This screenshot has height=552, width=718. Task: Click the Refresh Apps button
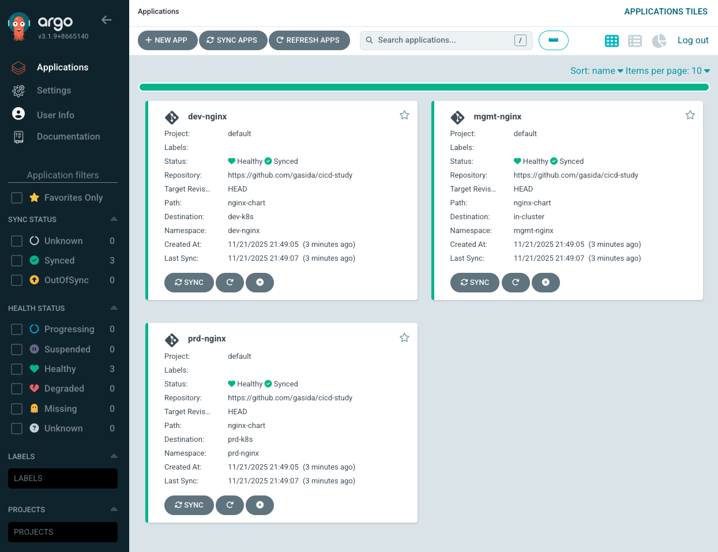[309, 40]
